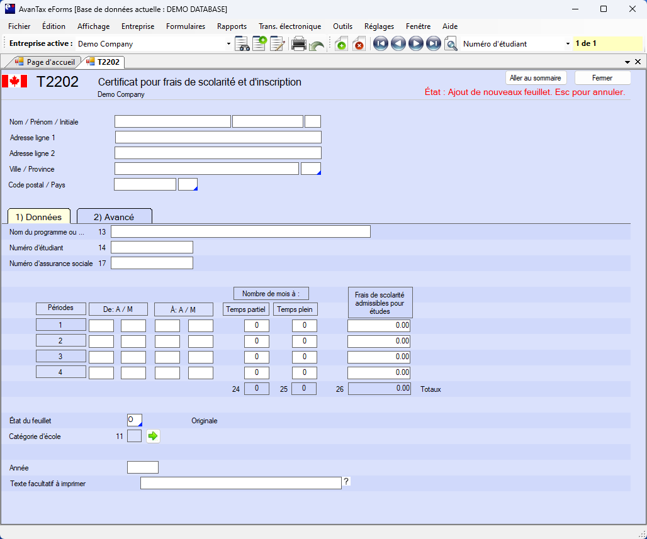Click the search magnifier icon

(x=451, y=44)
